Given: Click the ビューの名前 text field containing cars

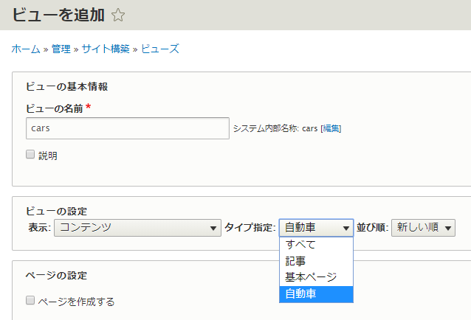Looking at the screenshot, I should 127,128.
